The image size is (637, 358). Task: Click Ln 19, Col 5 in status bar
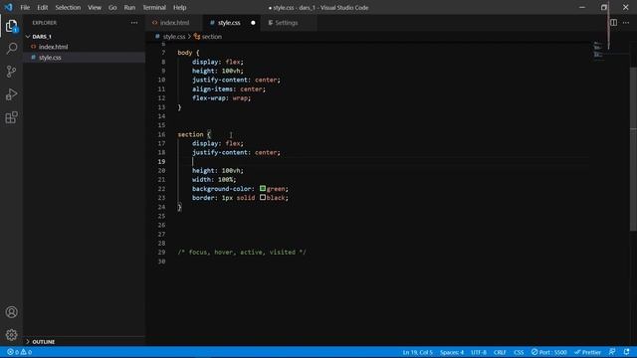[418, 352]
